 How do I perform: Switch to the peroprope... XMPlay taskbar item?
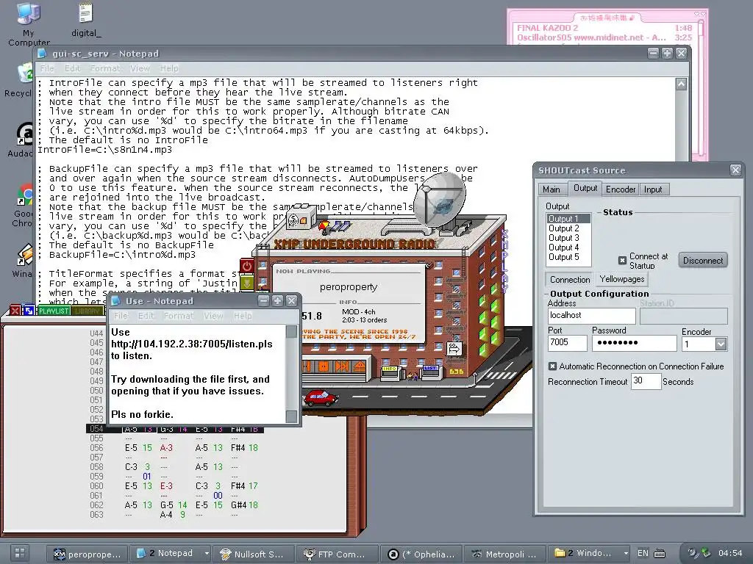pos(88,554)
